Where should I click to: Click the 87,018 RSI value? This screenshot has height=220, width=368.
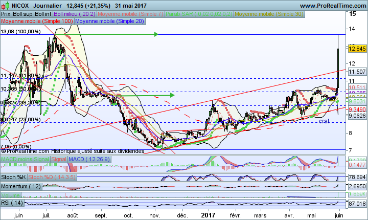(357, 204)
